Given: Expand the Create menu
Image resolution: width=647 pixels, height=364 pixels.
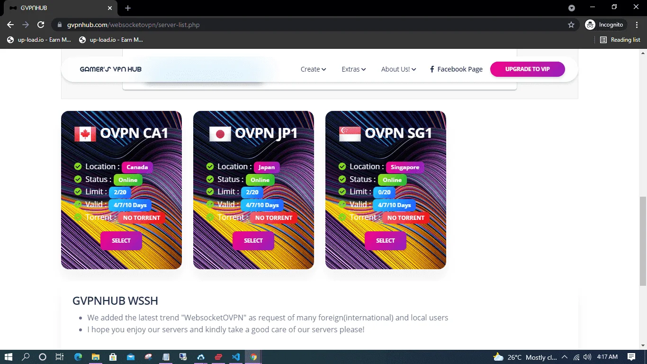Looking at the screenshot, I should point(313,69).
